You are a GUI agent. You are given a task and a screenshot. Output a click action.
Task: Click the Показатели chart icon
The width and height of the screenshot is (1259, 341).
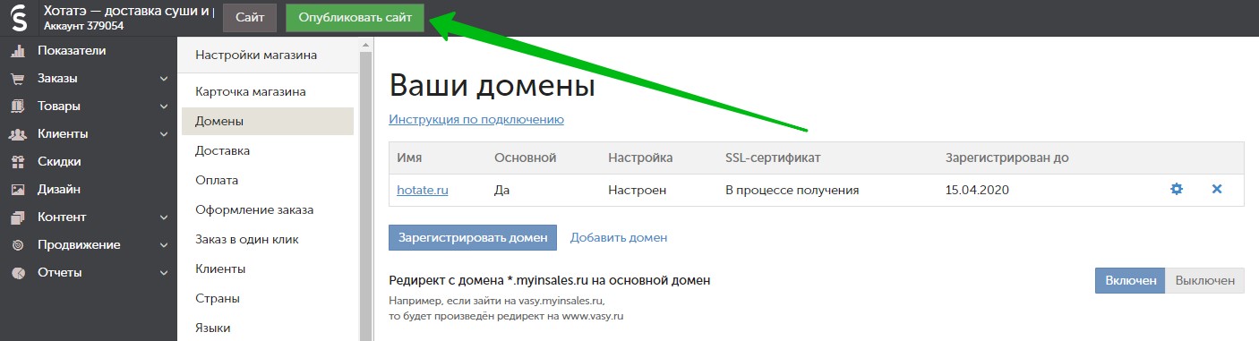tap(17, 51)
